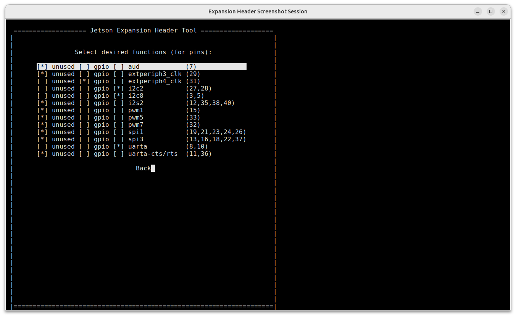
Task: Click the pin list "(12,35,38,40)"
Action: coord(210,103)
